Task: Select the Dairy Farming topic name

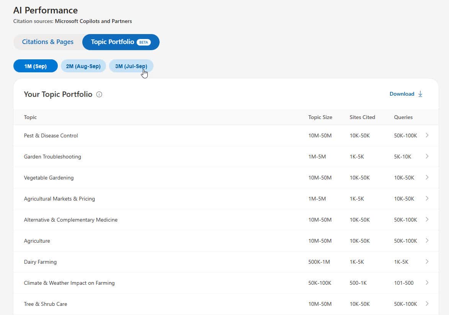Action: [40, 262]
